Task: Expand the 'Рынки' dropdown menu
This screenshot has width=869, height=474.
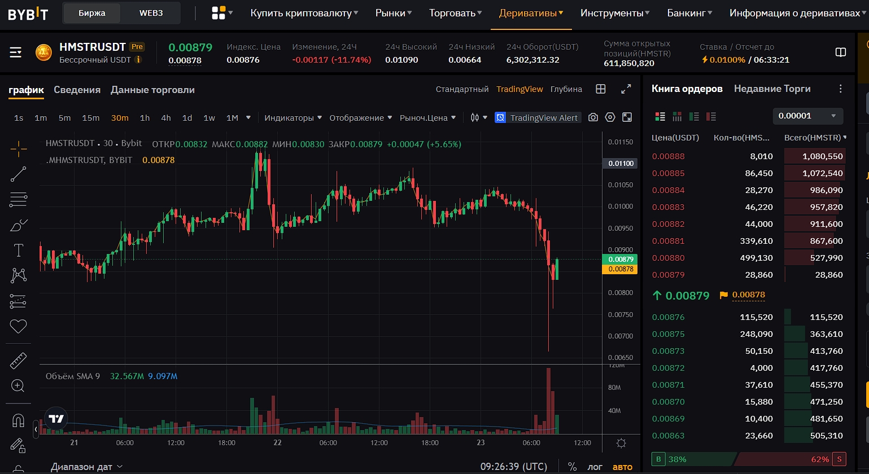Action: point(394,13)
